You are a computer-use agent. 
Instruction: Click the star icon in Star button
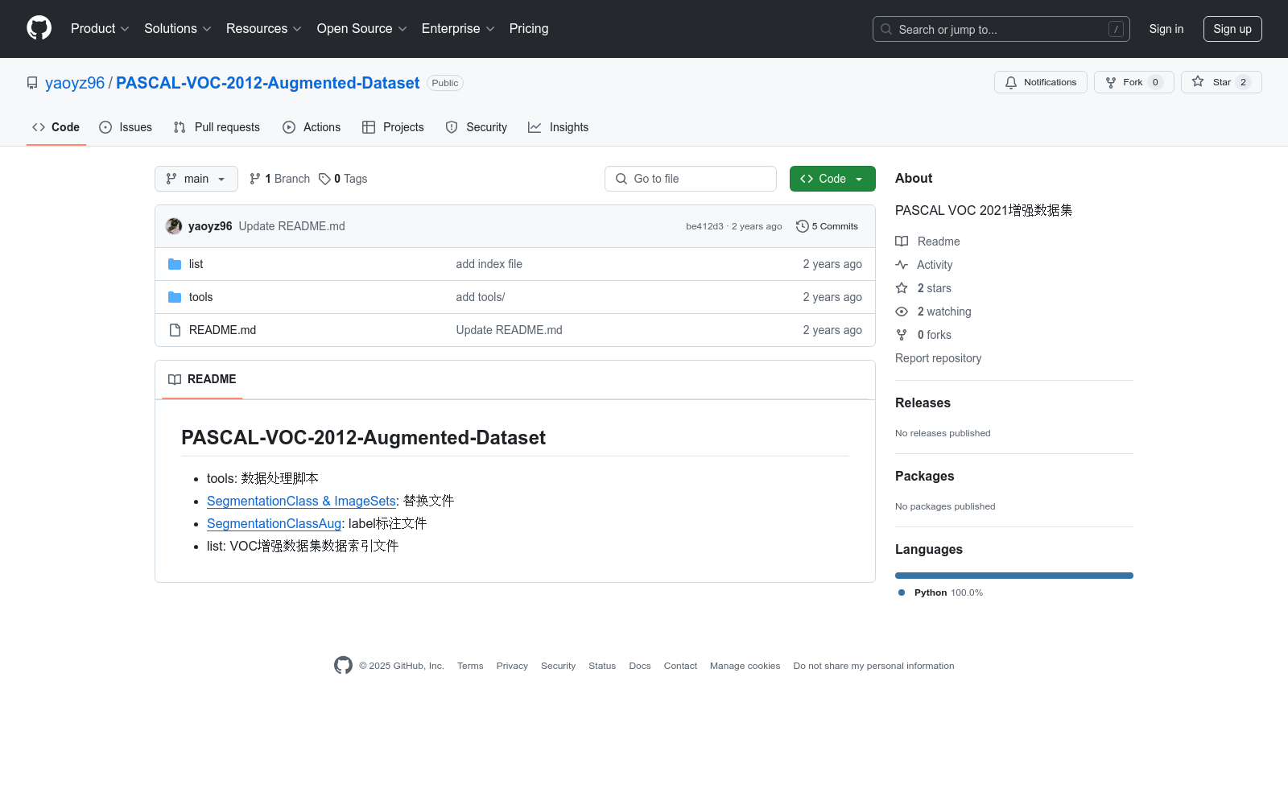1198,82
